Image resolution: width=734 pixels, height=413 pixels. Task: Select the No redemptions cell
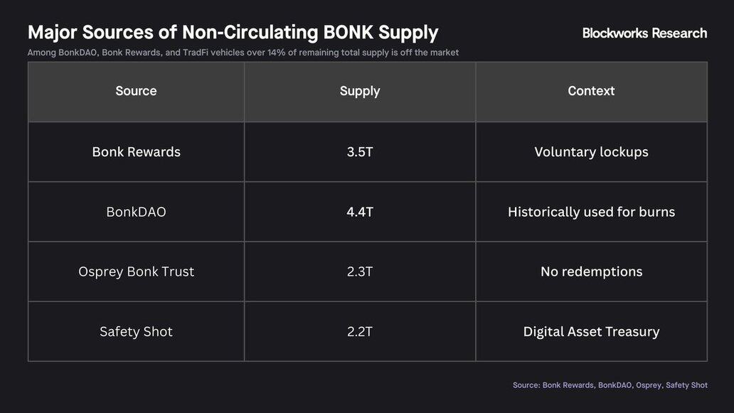[591, 272]
